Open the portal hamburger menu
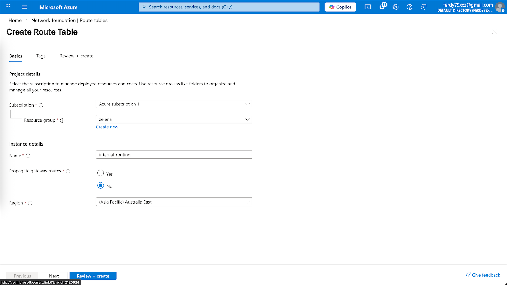The width and height of the screenshot is (507, 285). [24, 7]
